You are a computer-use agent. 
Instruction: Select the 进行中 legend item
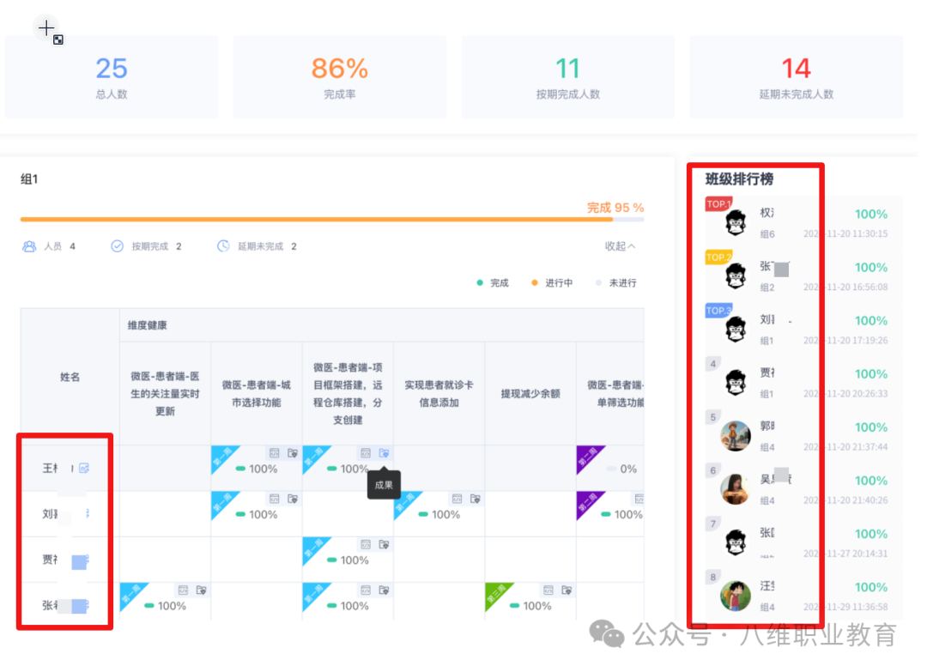click(552, 282)
